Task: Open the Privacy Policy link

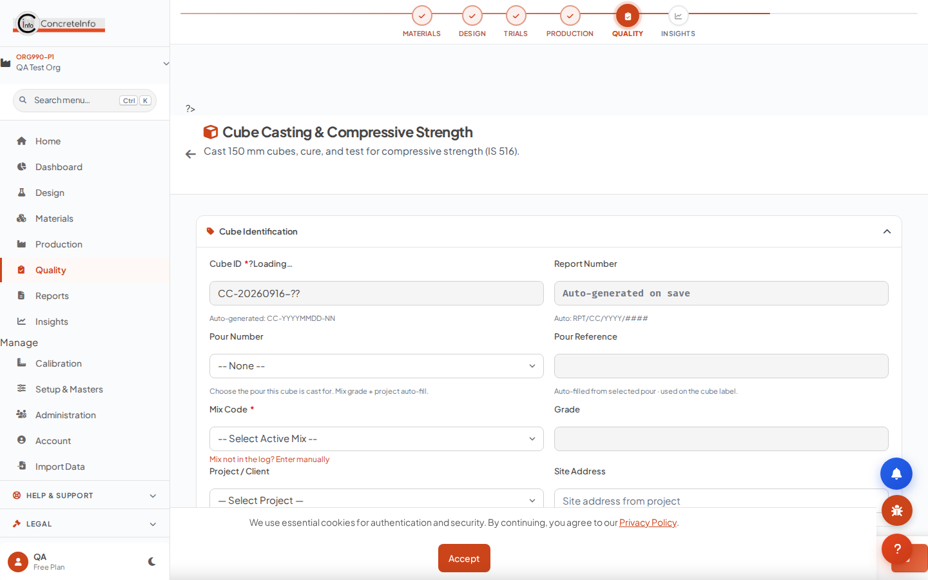Action: [648, 523]
